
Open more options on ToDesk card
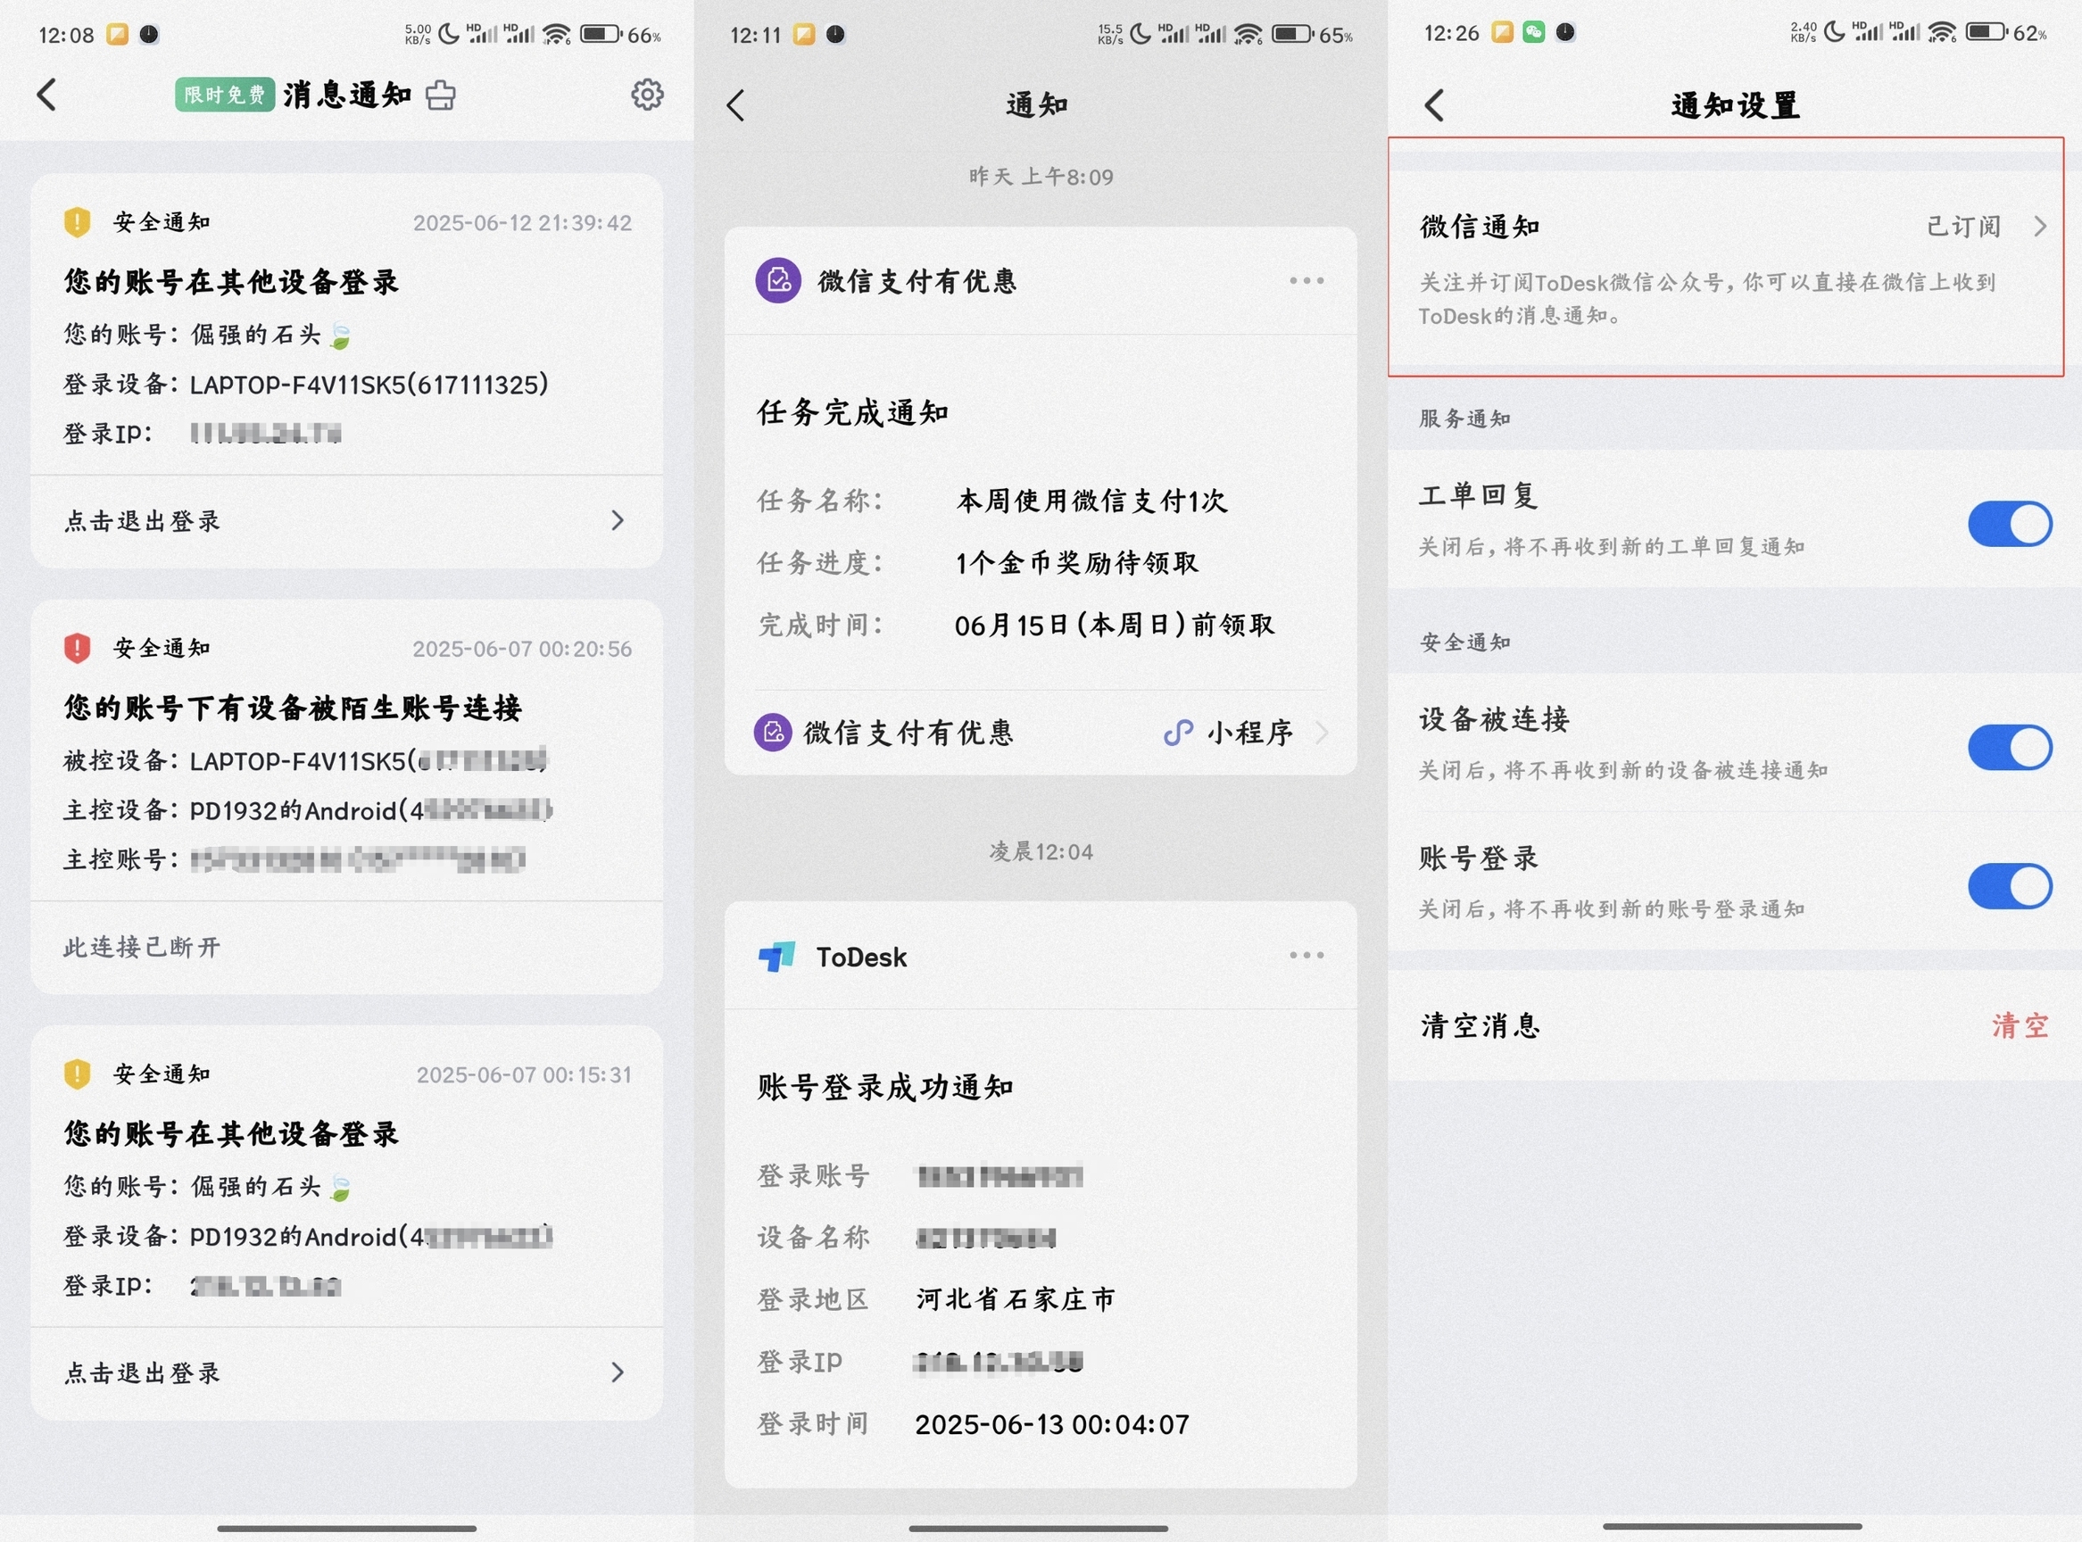pyautogui.click(x=1306, y=955)
